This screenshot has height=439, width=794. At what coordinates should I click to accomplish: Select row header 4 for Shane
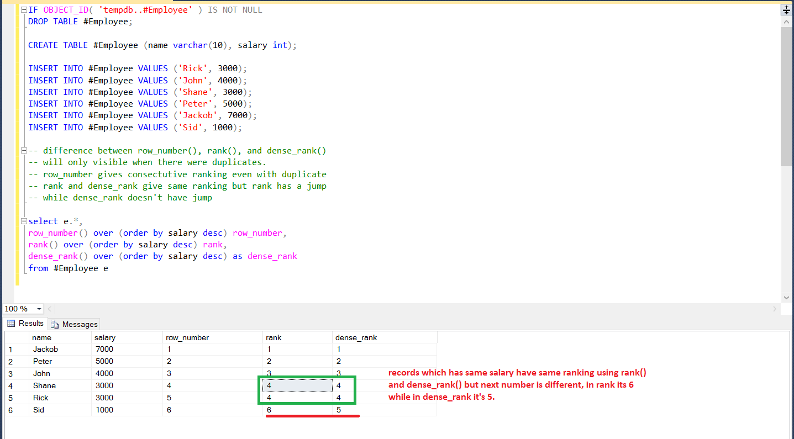coord(17,385)
